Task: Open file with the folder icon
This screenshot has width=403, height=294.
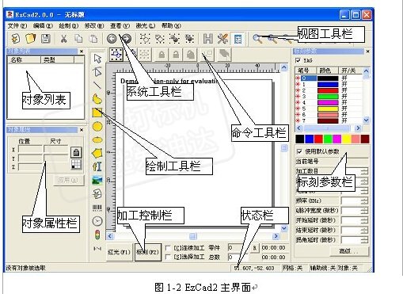Action: coord(31,39)
